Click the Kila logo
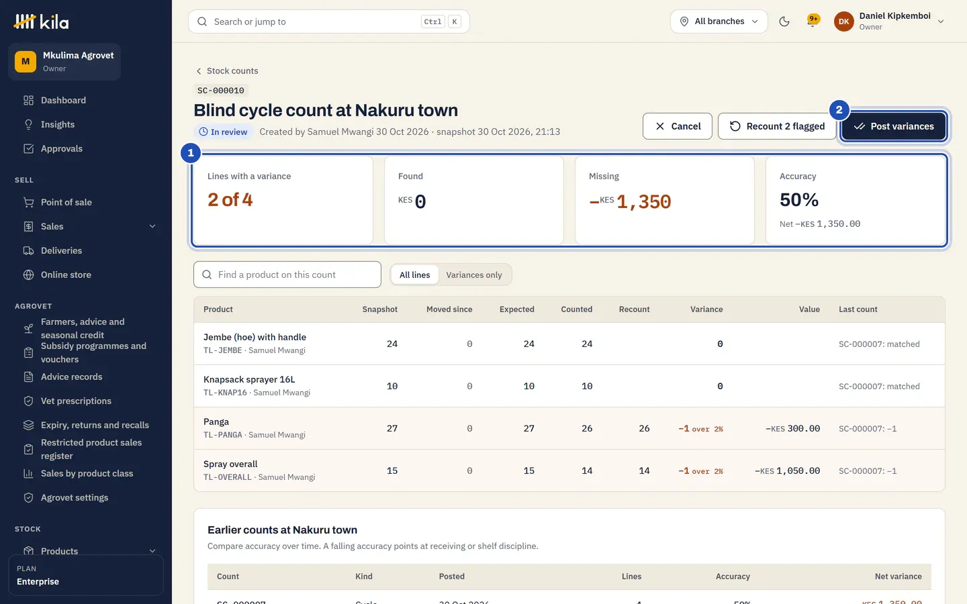967x604 pixels. [x=41, y=22]
